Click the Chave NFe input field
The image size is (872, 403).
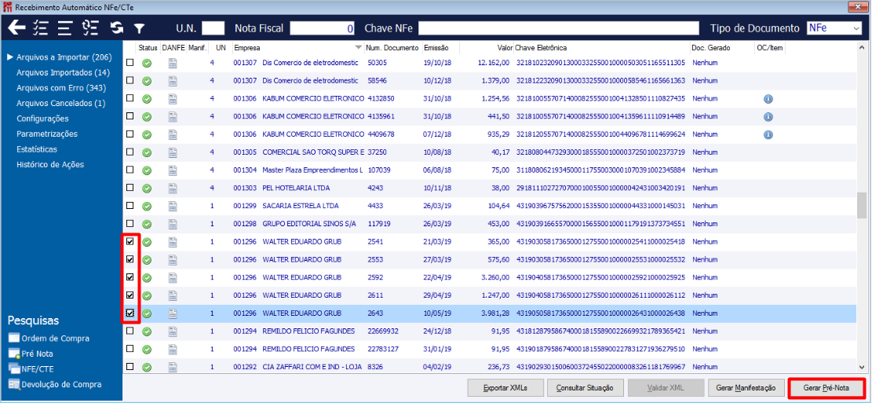pos(558,28)
